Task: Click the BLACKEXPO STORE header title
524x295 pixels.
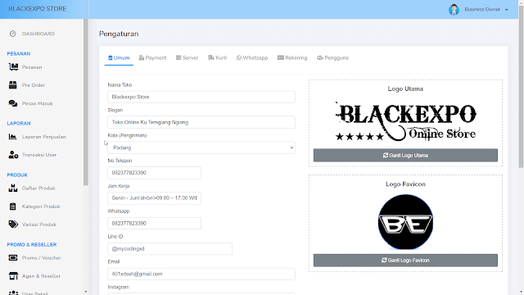Action: (38, 9)
